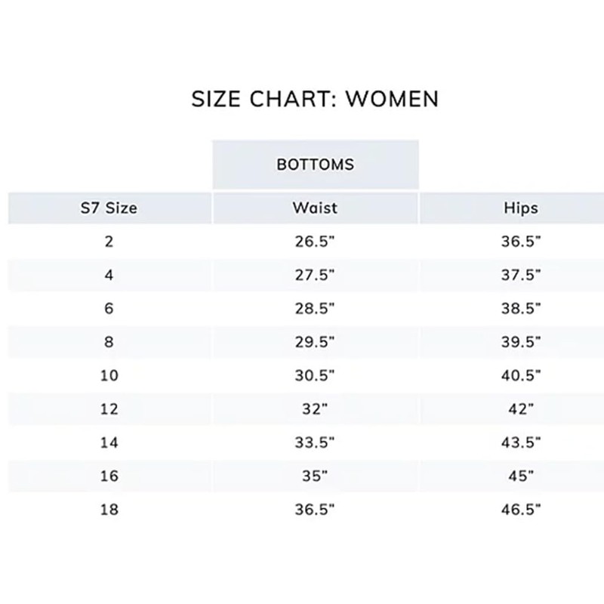Click the "S7 Size" column header
The width and height of the screenshot is (604, 604).
click(x=109, y=208)
